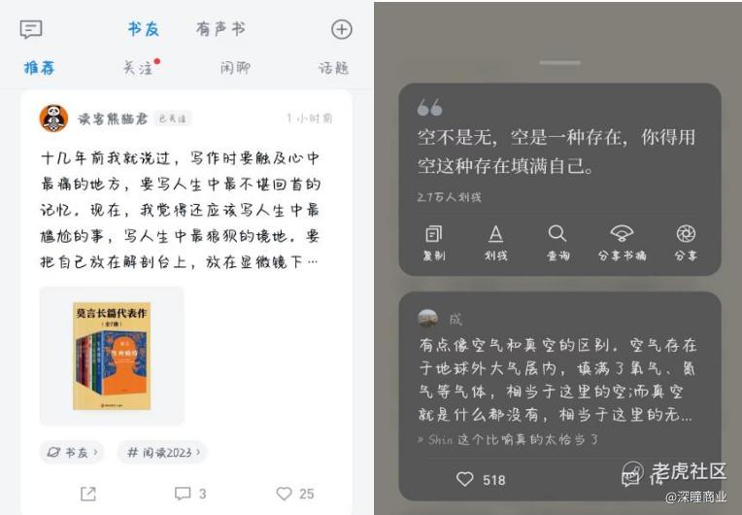Tap the share icon under Mo Yan post
The image size is (742, 515).
coord(88,494)
